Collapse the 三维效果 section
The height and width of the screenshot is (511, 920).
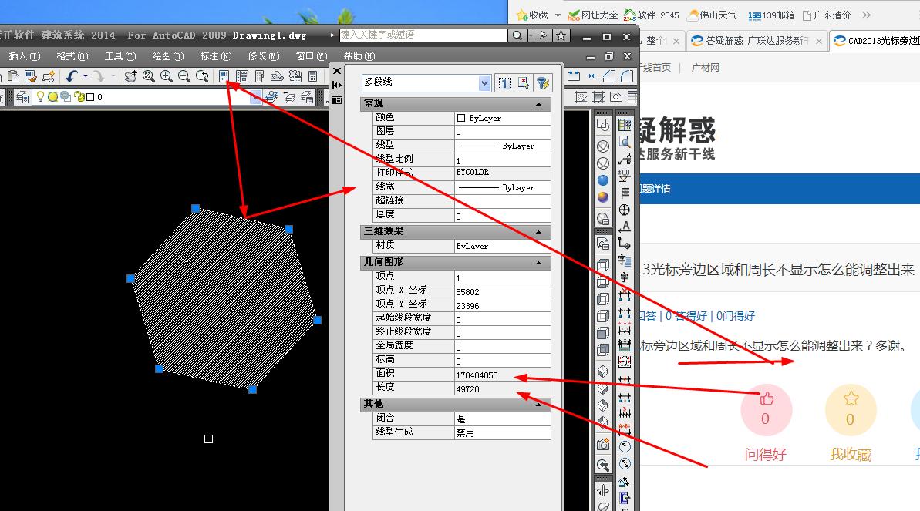click(538, 232)
